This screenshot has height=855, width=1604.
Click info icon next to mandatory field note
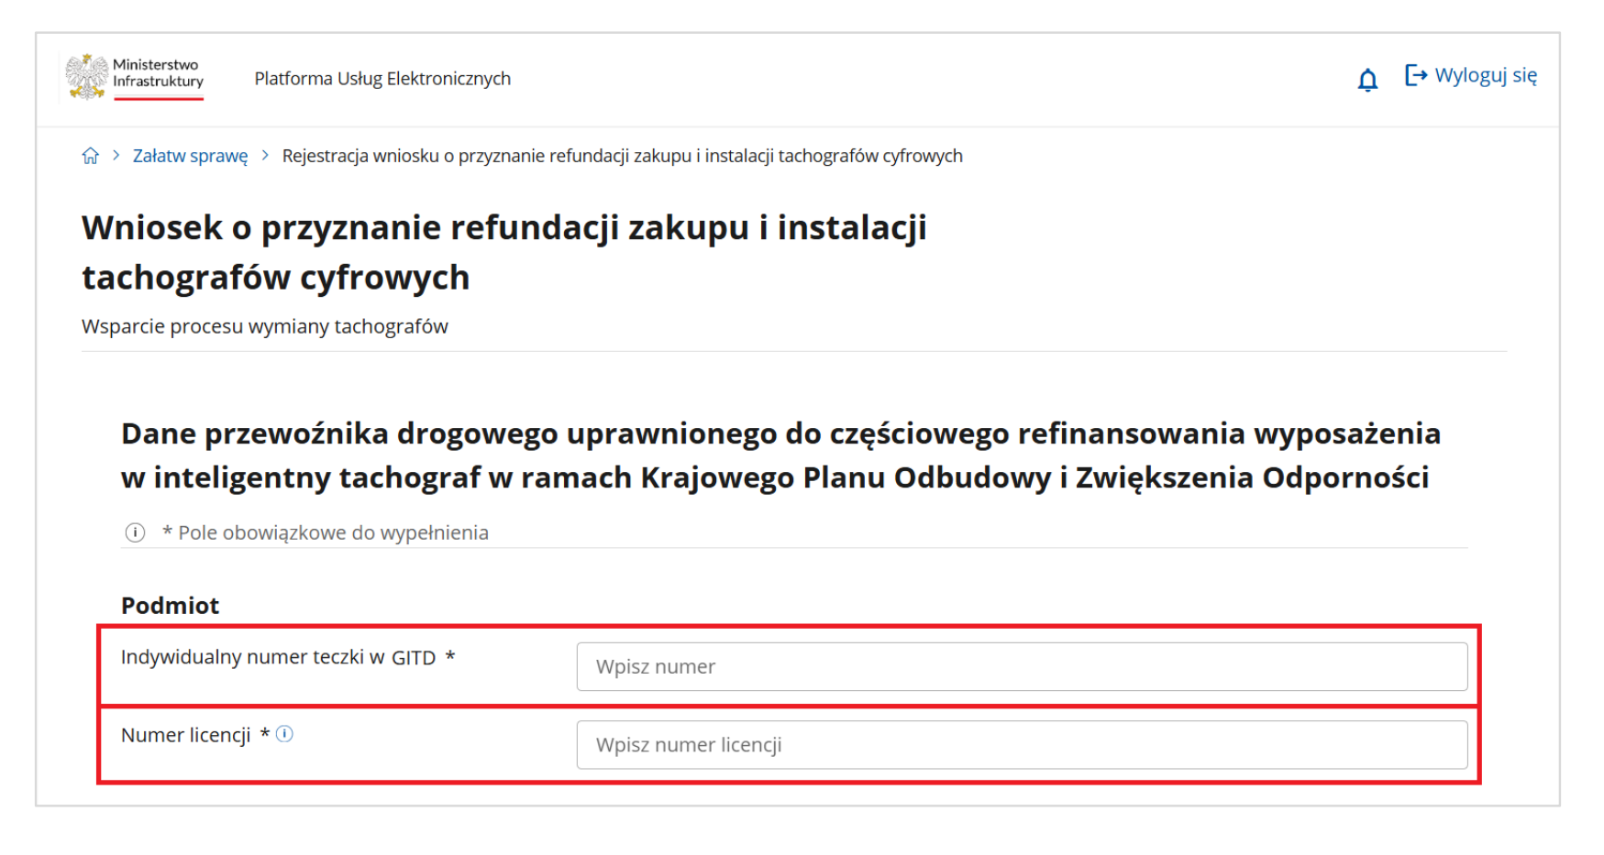click(x=135, y=532)
